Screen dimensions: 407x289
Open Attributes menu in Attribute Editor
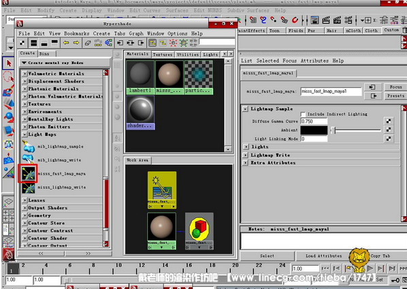click(x=314, y=61)
